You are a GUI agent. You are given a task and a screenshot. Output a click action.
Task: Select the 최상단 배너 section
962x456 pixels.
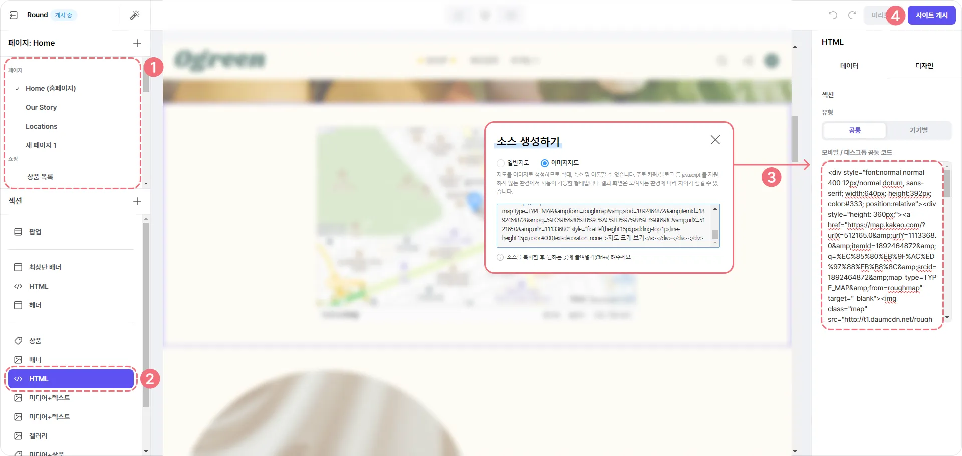71,267
